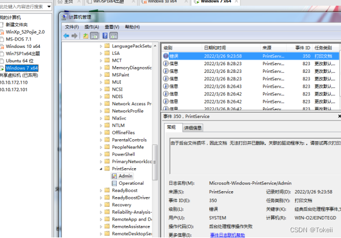This screenshot has height=238, width=341.
Task: Expand the OfflineFiles tree node
Action: coord(101,133)
